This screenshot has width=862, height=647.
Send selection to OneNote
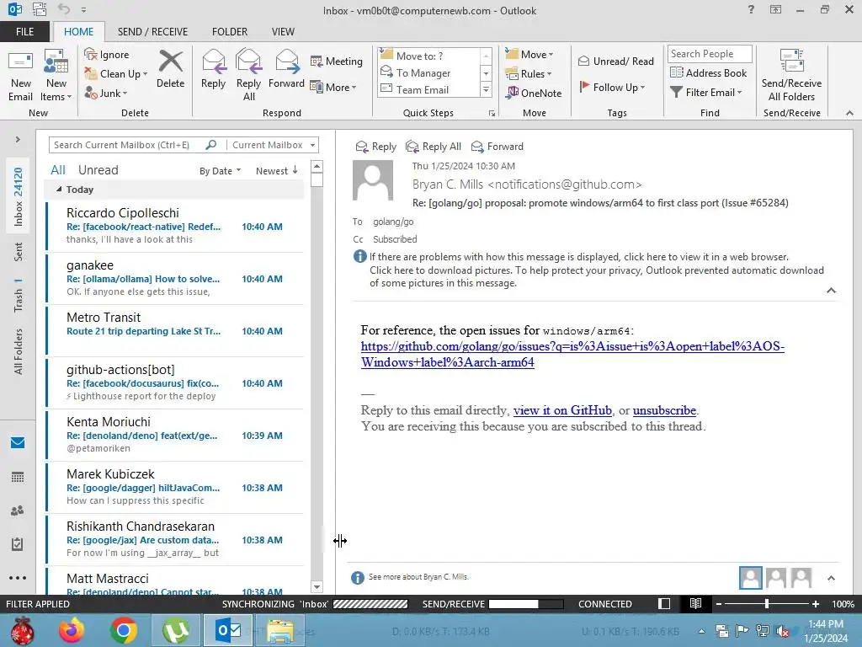point(535,93)
